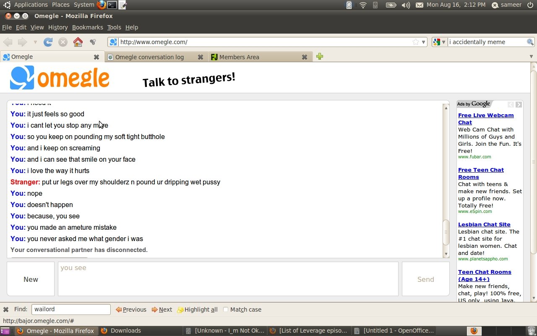Image resolution: width=537 pixels, height=336 pixels.
Task: Switch to the Untitled 1 OpenOffice taskbar window
Action: [x=394, y=331]
